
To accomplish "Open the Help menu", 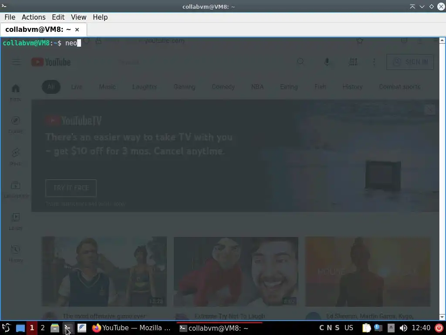I will click(100, 17).
